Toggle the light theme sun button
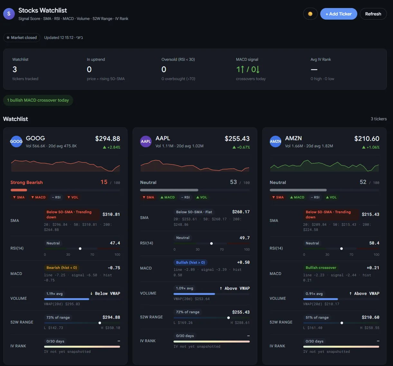This screenshot has width=393, height=366. point(310,14)
